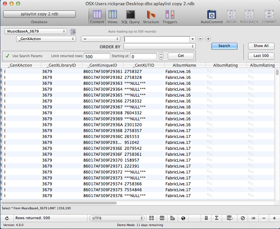Add search criterion with plus circle
Screen dimensions: 280x229
(208, 39)
